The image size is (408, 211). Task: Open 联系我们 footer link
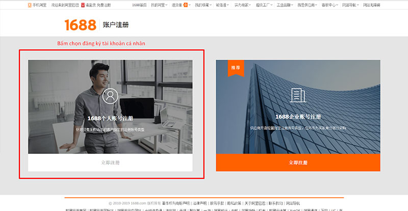click(275, 203)
